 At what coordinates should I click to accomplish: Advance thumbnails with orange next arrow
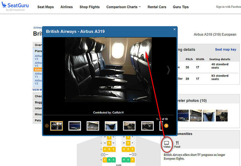pyautogui.click(x=166, y=126)
